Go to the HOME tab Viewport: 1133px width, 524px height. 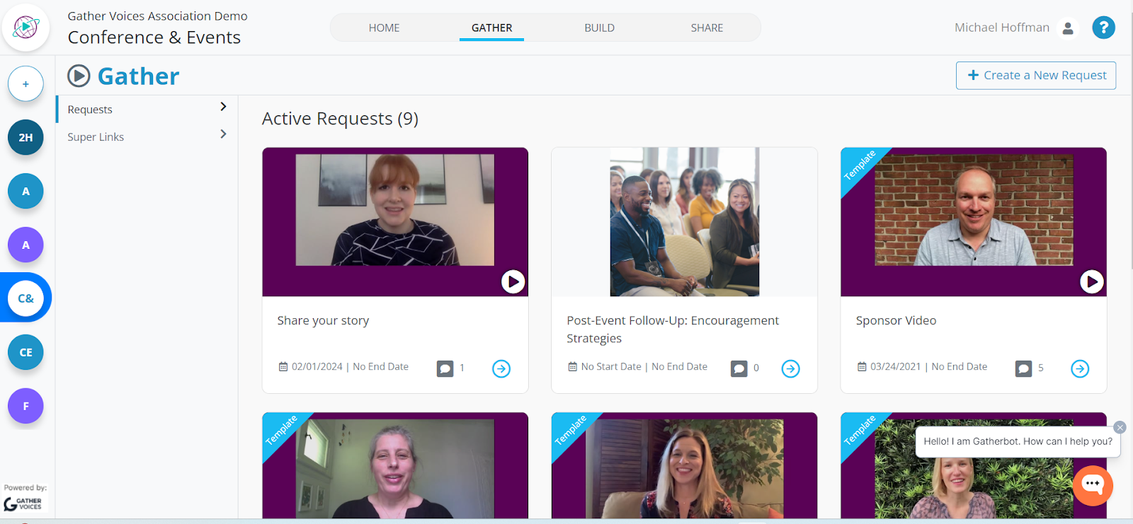point(384,28)
